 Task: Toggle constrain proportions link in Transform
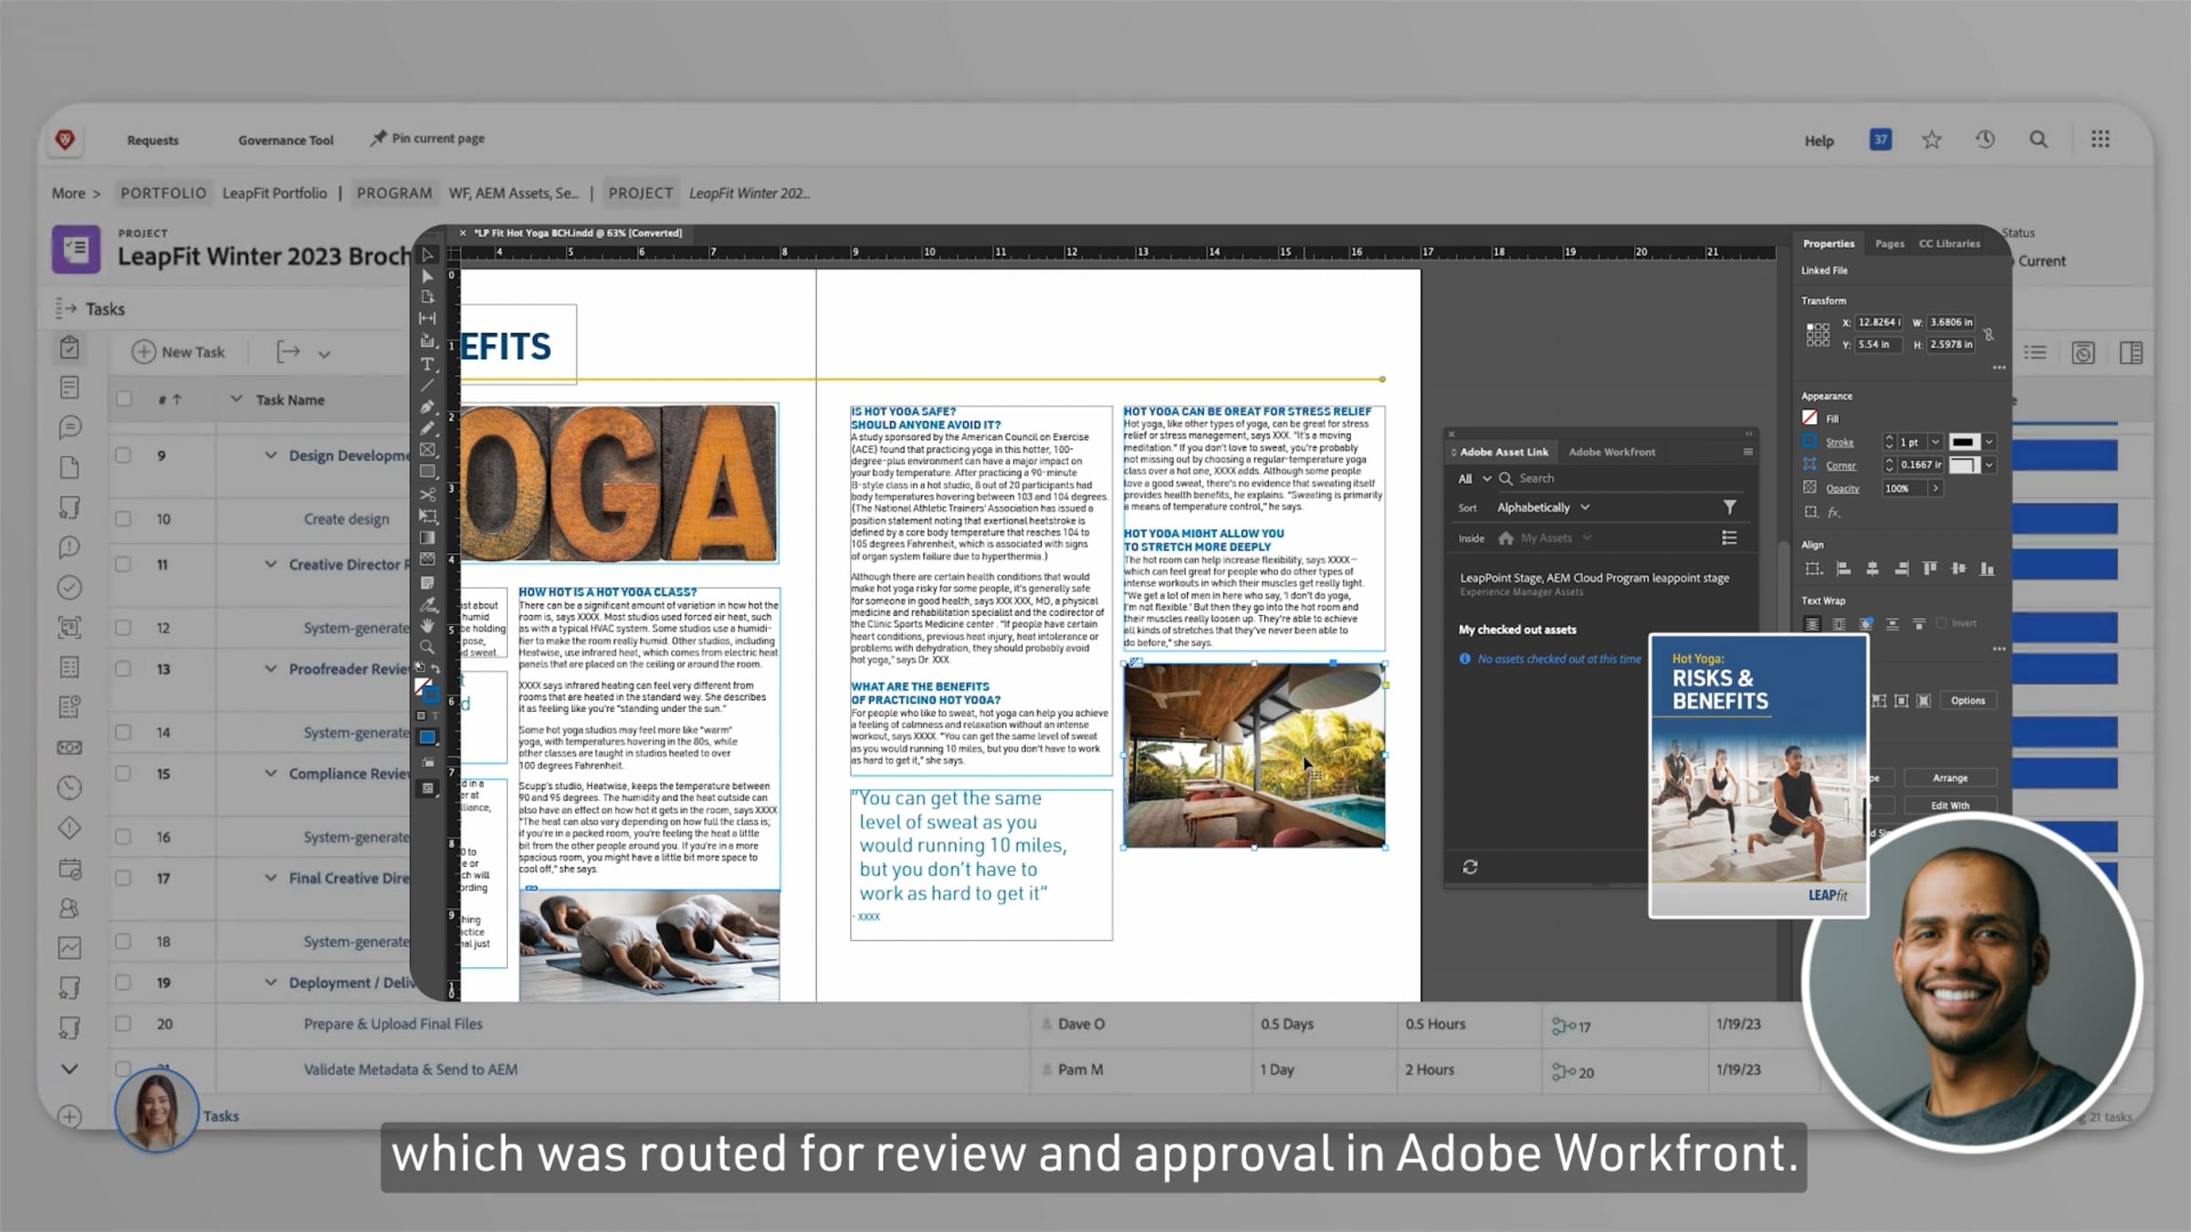pos(1989,334)
